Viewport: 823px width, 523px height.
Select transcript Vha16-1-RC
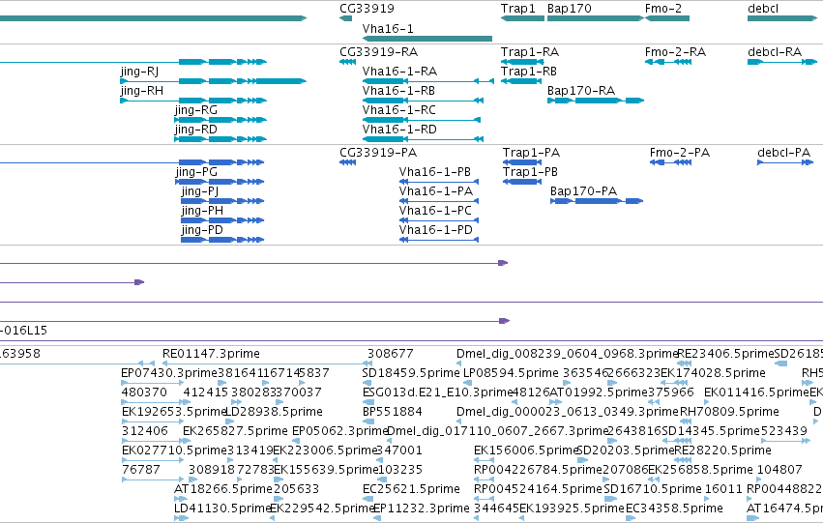pyautogui.click(x=398, y=110)
